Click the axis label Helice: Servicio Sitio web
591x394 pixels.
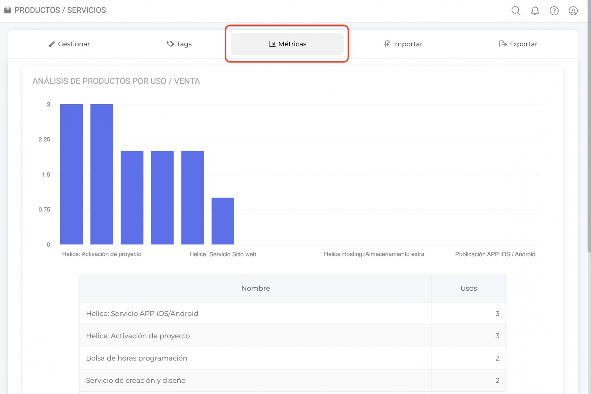[x=223, y=254]
